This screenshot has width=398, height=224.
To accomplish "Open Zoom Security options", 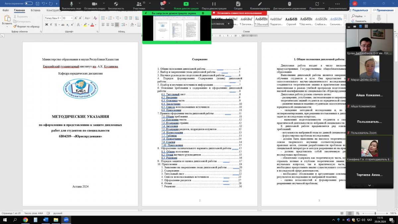I will click(x=116, y=4).
